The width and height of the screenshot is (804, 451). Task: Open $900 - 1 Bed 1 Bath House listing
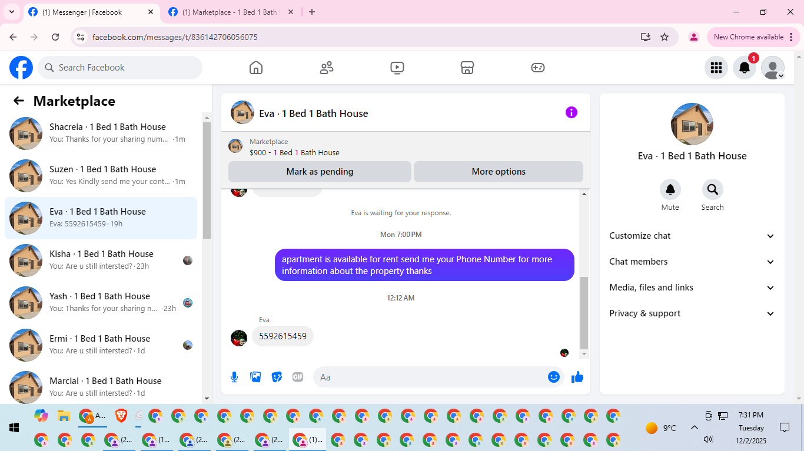point(294,152)
